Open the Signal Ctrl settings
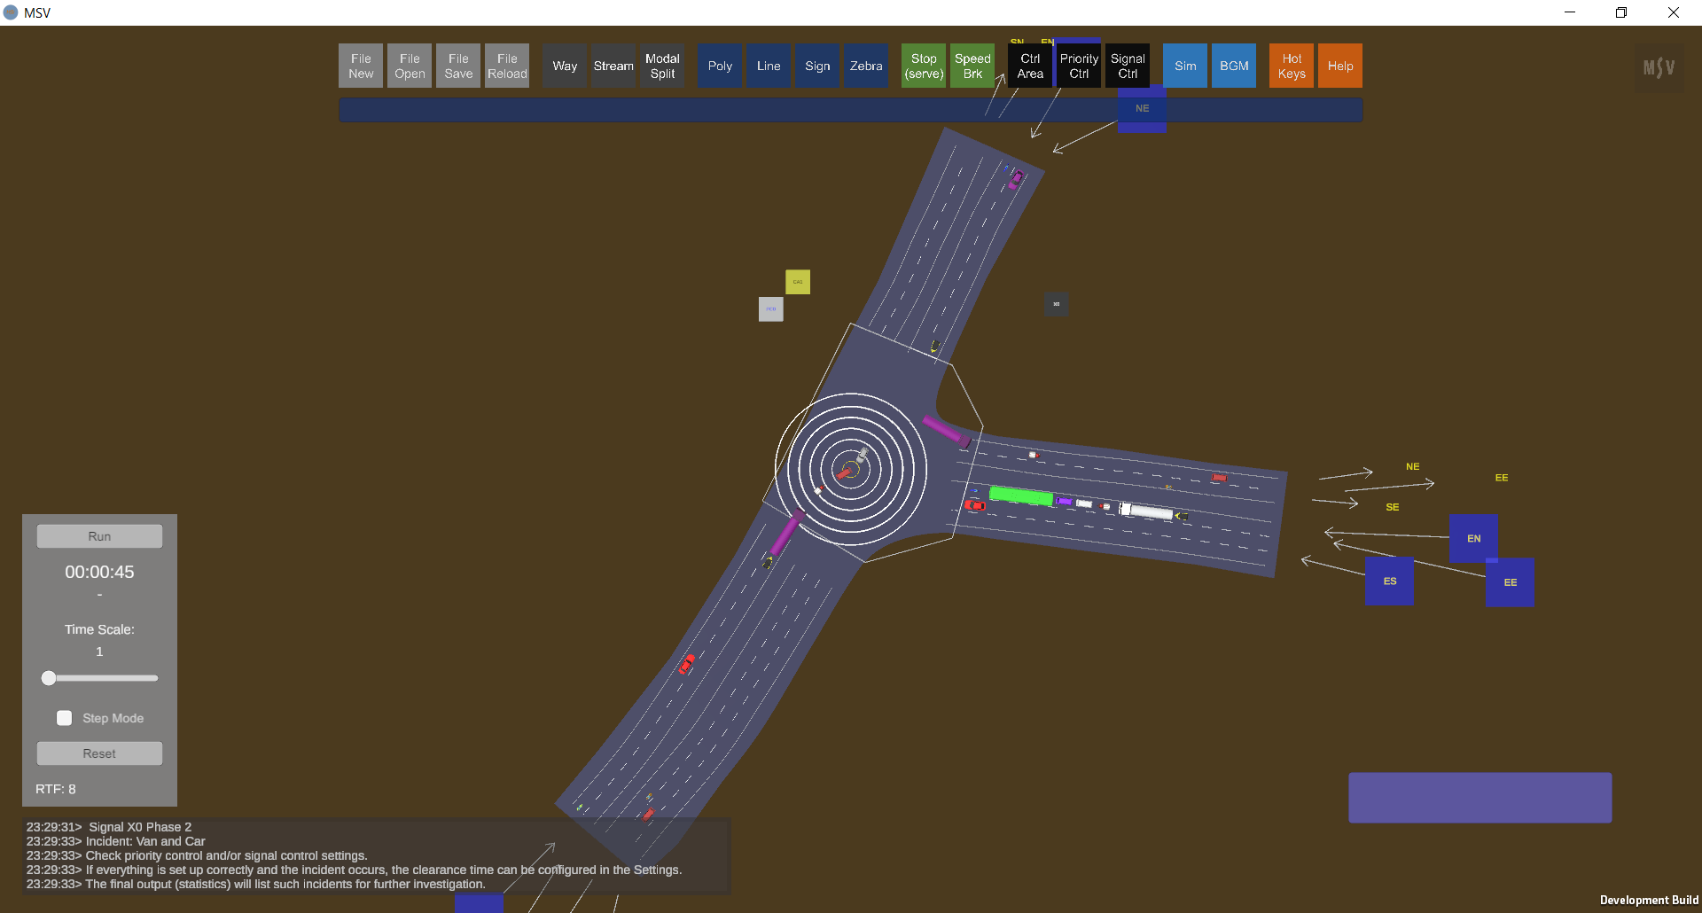Image resolution: width=1702 pixels, height=913 pixels. [x=1128, y=66]
